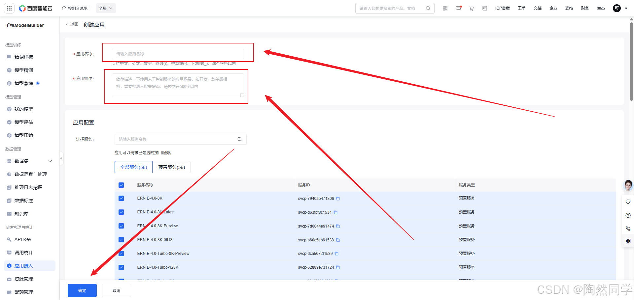This screenshot has width=634, height=300.
Task: Uncheck the ERNIE-4.0-8K-0613 service
Action: 121,240
